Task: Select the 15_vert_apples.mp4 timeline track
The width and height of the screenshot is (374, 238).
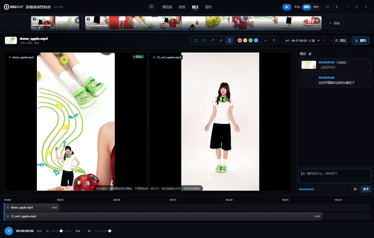Action: click(163, 216)
